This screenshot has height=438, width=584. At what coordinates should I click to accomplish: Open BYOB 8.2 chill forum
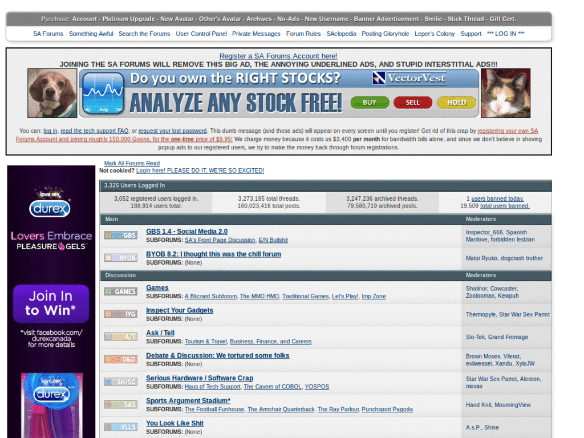pos(213,254)
